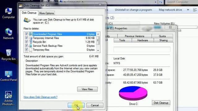Uncheck the Temporary Internet Files checkbox

(x=26, y=38)
